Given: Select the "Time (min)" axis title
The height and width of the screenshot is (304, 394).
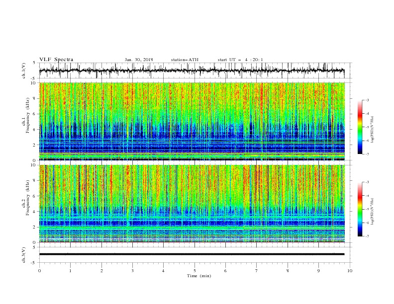Looking at the screenshot, I should pos(199,276).
